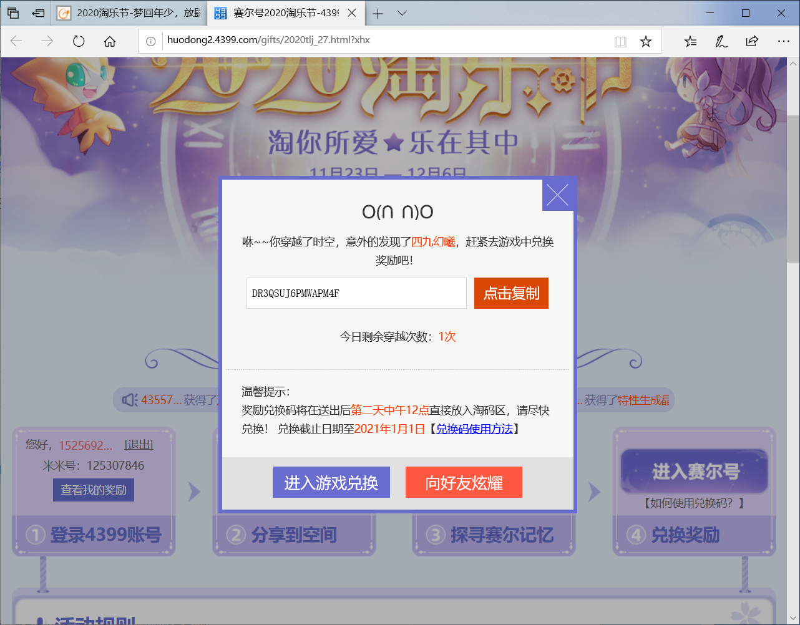
Task: Click 今日剩余穿越次数 count text
Action: pos(398,337)
